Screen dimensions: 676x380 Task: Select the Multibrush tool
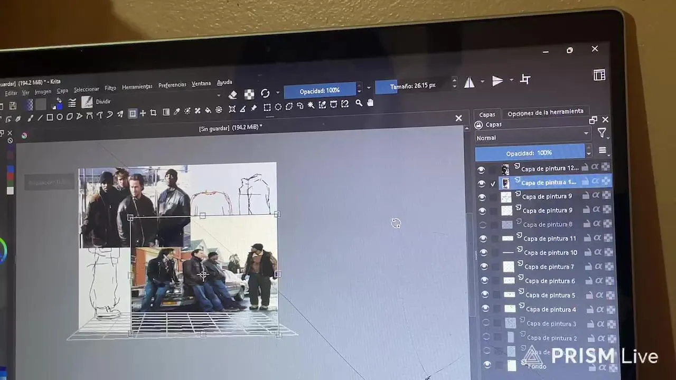pyautogui.click(x=120, y=114)
